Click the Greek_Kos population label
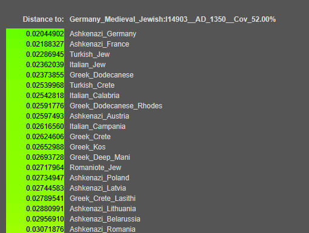 coord(88,147)
